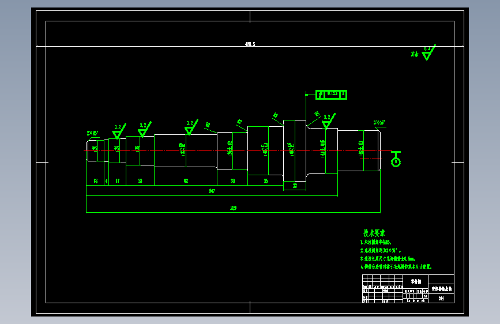
Task: Click the datum A symbol at shaft end
Action: click(x=396, y=159)
